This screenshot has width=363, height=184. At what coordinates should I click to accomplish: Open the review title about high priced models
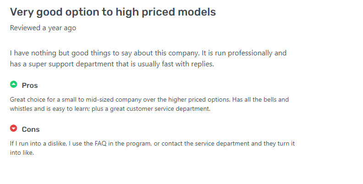(x=113, y=12)
